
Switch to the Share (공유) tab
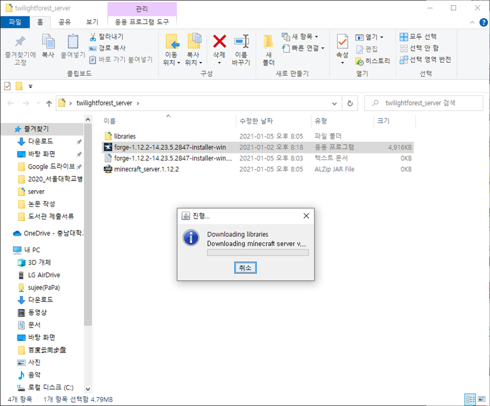click(65, 22)
